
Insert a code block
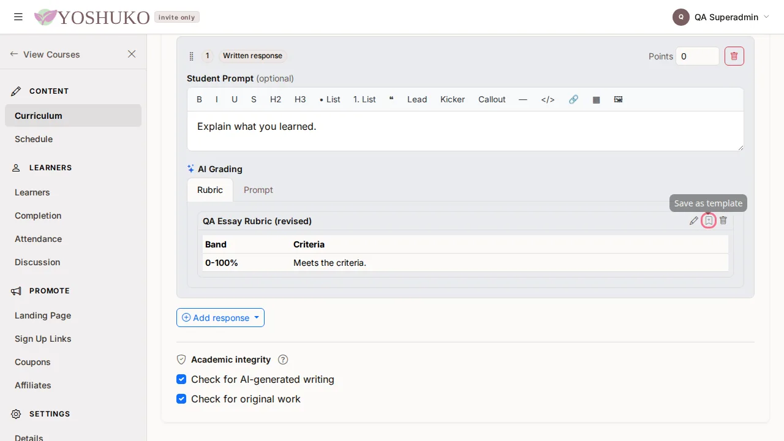(548, 99)
